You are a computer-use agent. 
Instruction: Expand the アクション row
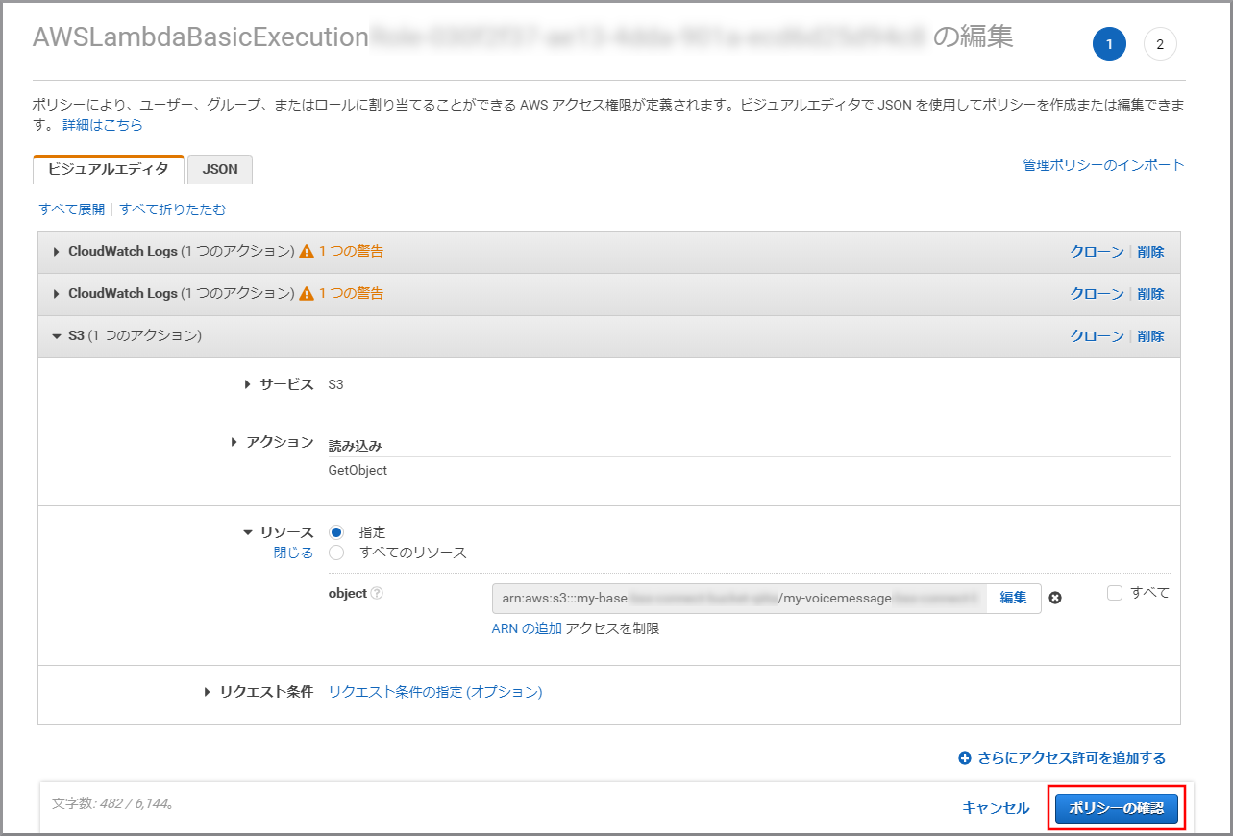pos(235,442)
